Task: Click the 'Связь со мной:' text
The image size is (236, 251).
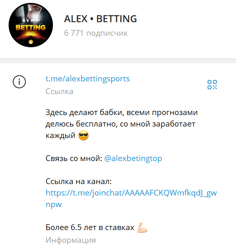Action: pos(74,159)
